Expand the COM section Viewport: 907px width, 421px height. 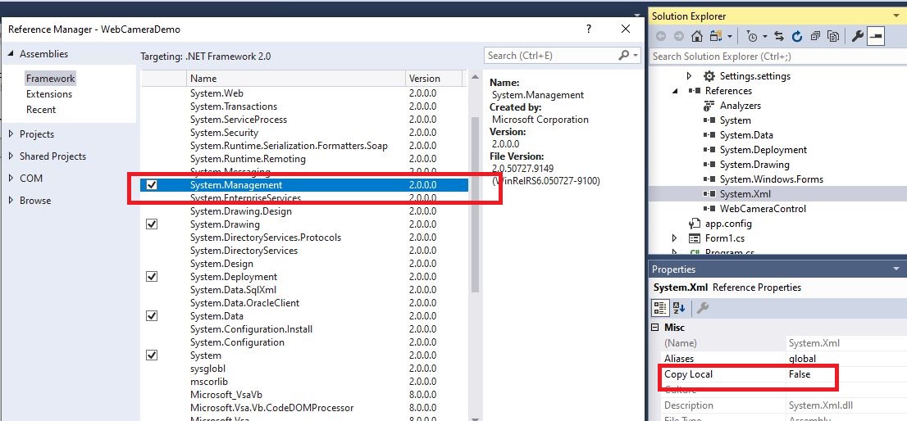(x=11, y=179)
